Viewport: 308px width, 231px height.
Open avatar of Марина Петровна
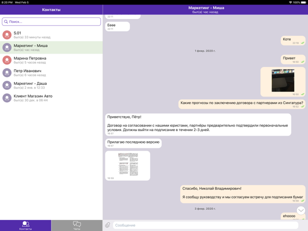coord(7,60)
